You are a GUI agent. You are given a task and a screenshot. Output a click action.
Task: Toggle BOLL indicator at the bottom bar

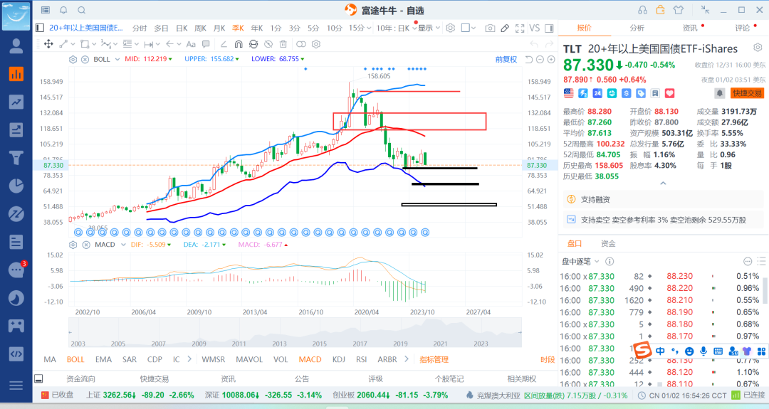point(75,359)
